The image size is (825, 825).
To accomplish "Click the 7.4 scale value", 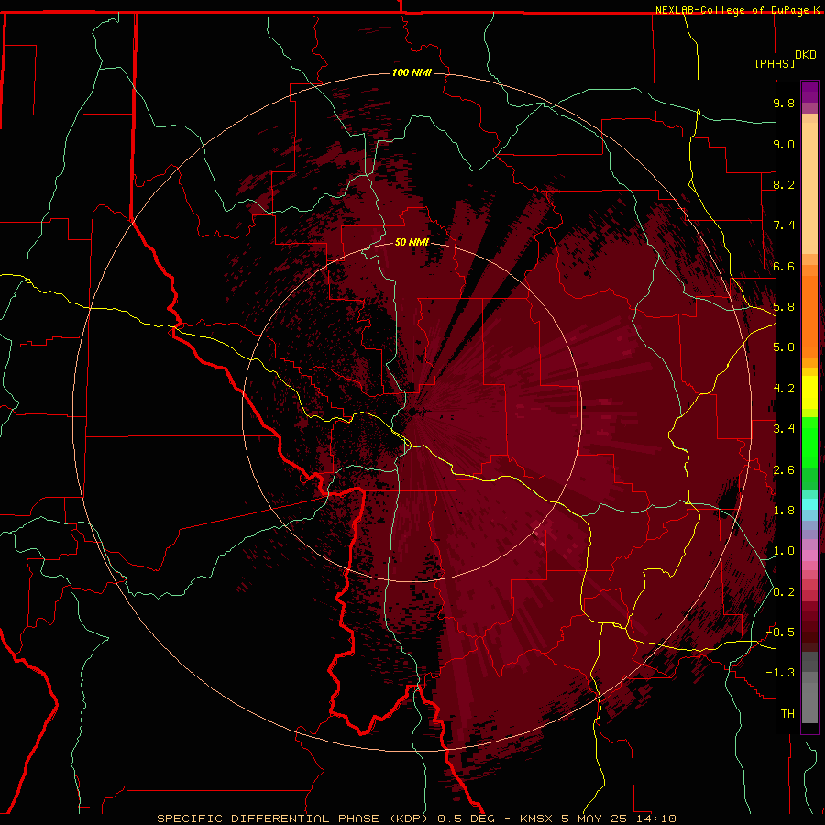I will tap(784, 225).
